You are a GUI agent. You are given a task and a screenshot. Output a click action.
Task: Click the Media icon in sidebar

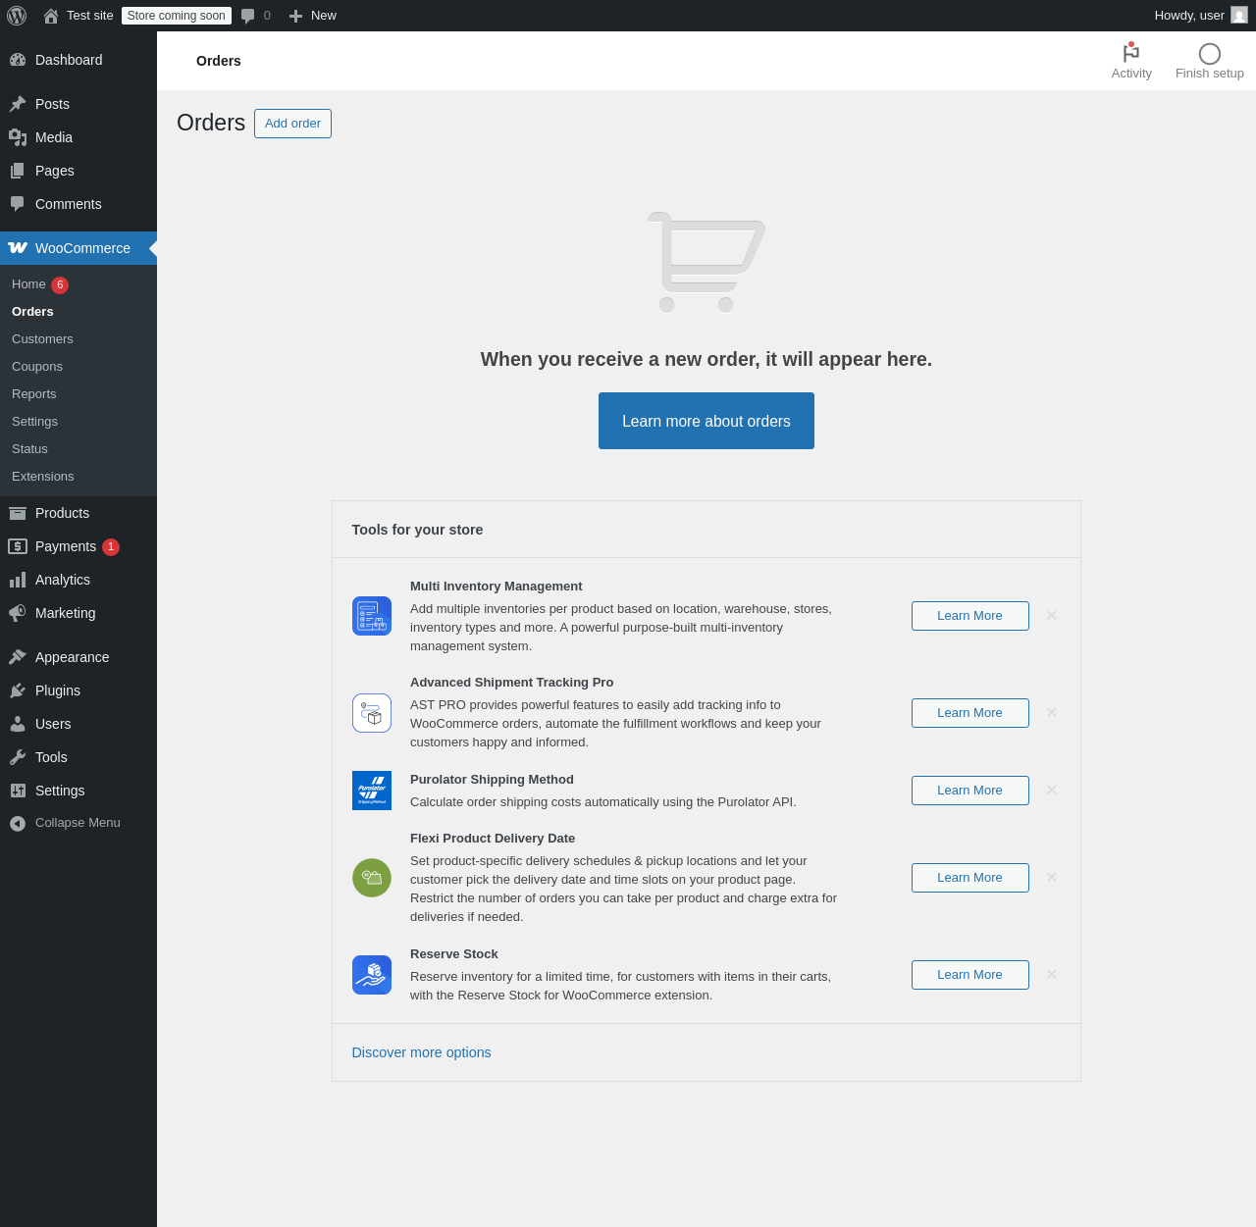18,137
